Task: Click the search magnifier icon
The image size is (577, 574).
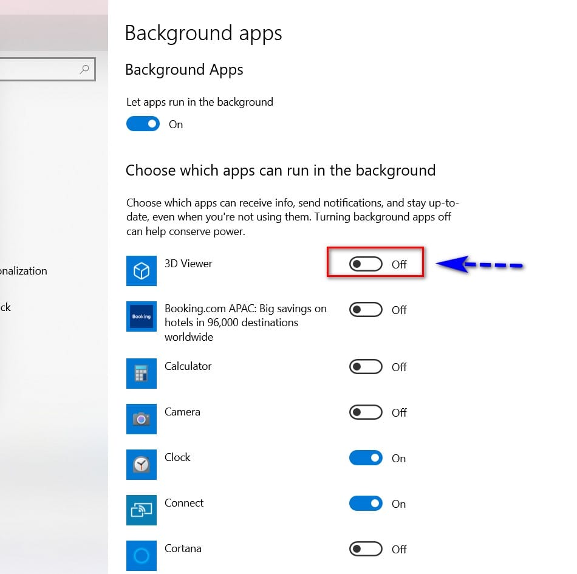Action: [x=84, y=69]
